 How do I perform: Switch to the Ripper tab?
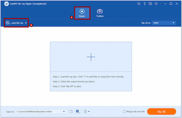point(82,13)
